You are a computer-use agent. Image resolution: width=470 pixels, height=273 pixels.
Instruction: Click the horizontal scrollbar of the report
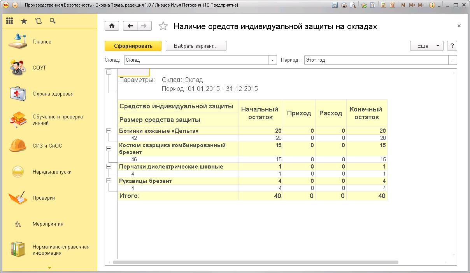tap(255, 263)
